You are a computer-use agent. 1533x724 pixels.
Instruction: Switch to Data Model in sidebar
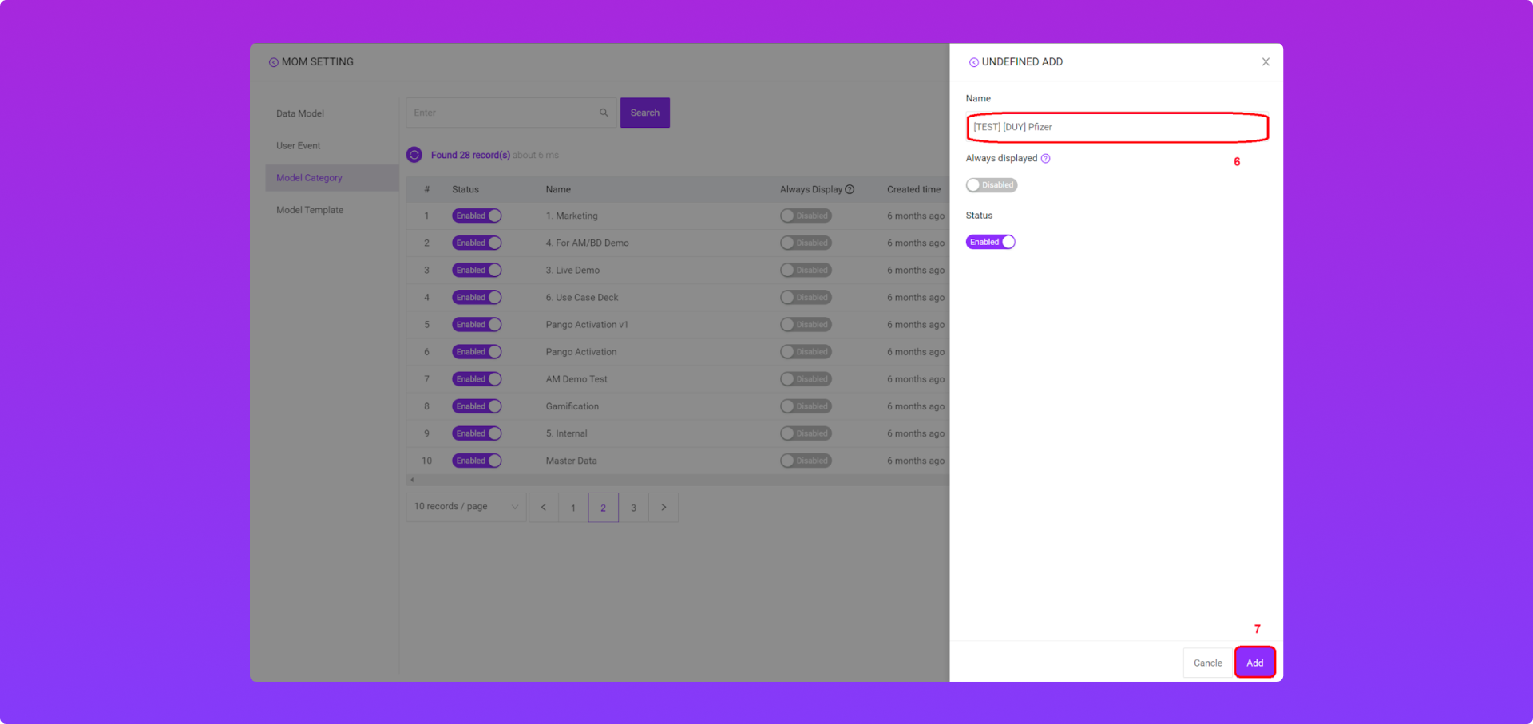[x=300, y=113]
